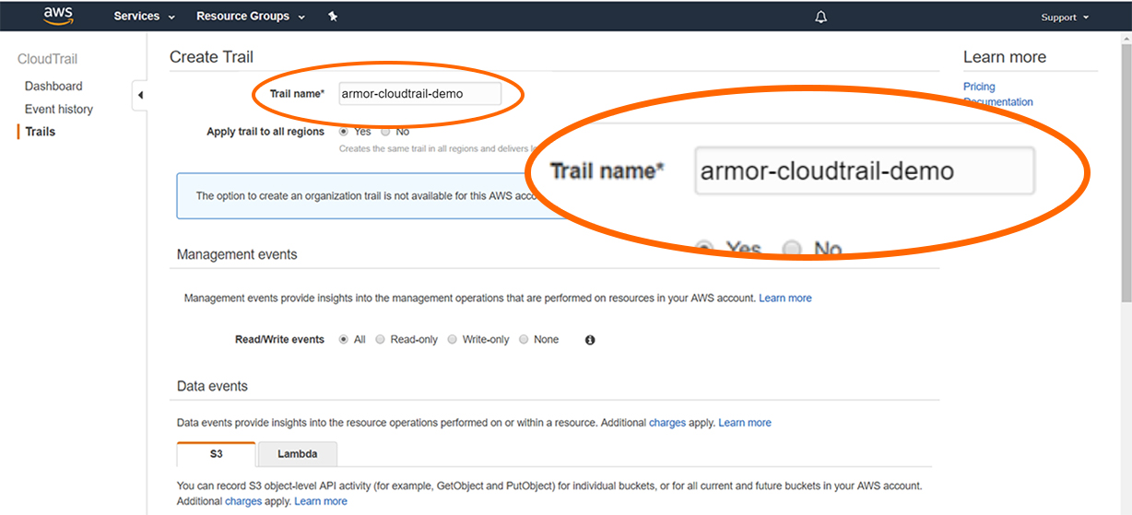
Task: Collapse the CloudTrail sidebar arrow
Action: tap(140, 95)
